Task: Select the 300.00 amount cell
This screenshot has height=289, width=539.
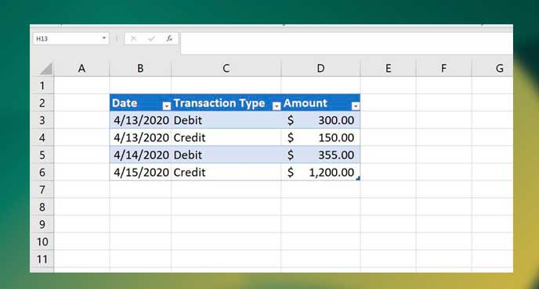Action: coord(320,120)
